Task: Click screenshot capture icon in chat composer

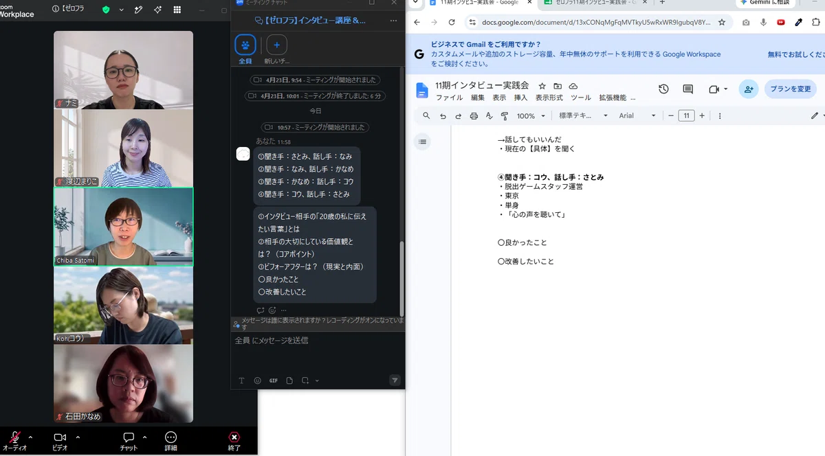Action: pyautogui.click(x=306, y=380)
